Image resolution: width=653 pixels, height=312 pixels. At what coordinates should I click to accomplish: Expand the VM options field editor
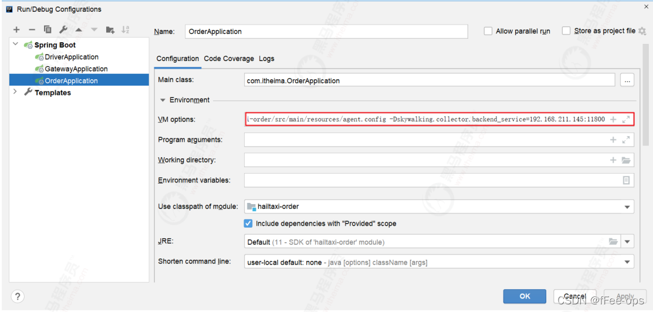(625, 120)
